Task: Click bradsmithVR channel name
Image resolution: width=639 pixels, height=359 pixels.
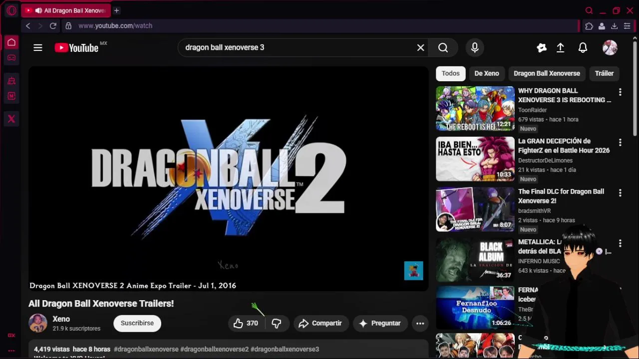Action: pyautogui.click(x=534, y=211)
